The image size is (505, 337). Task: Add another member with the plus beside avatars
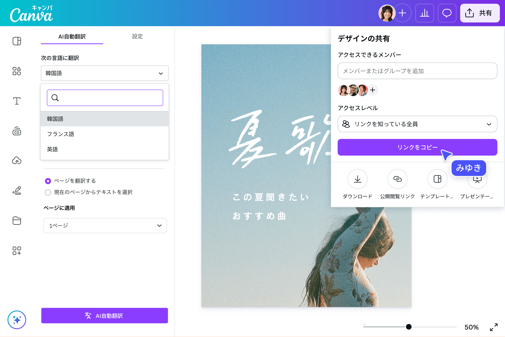[373, 90]
